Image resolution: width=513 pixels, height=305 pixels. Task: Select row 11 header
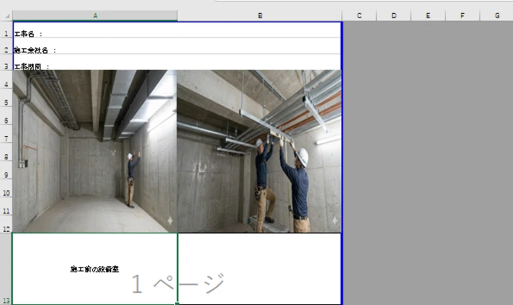pos(6,206)
